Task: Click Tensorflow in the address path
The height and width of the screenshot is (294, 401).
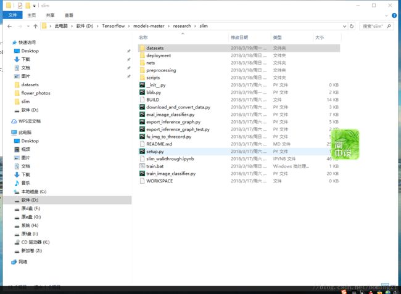Action: (x=114, y=26)
